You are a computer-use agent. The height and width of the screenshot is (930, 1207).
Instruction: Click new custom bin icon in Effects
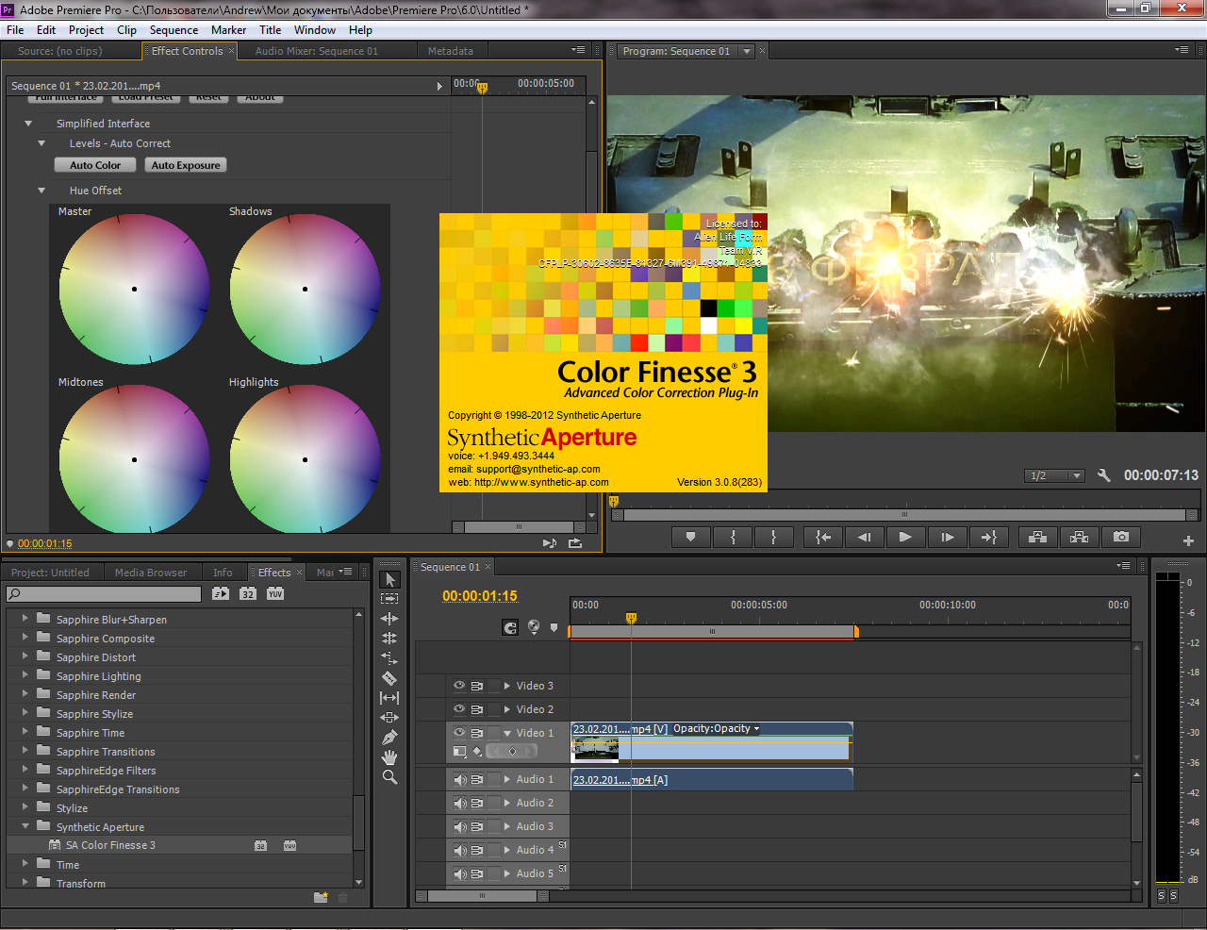coord(321,897)
